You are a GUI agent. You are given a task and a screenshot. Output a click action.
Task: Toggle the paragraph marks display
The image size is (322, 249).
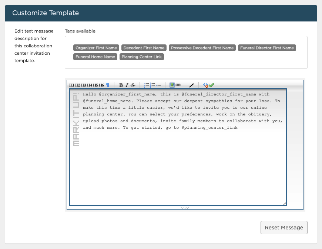[107, 85]
